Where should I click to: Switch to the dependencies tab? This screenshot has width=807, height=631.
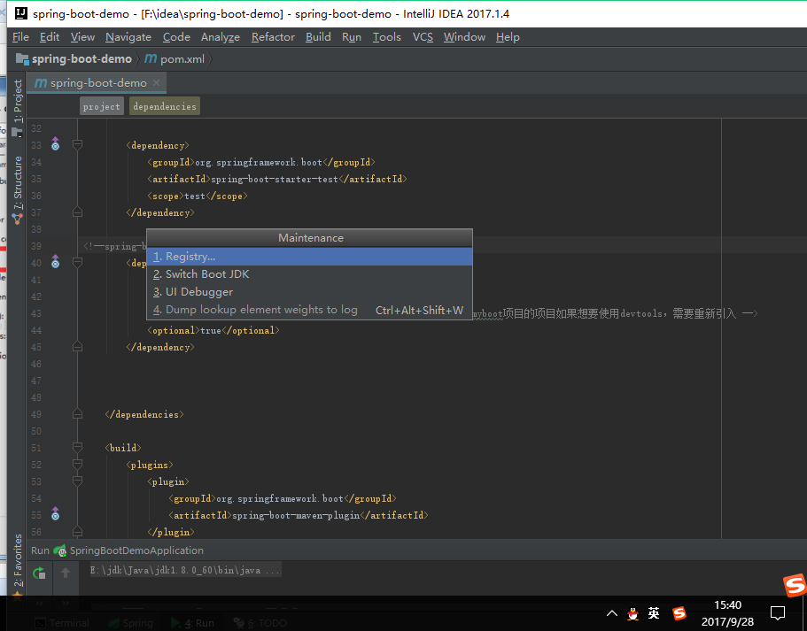click(x=164, y=105)
